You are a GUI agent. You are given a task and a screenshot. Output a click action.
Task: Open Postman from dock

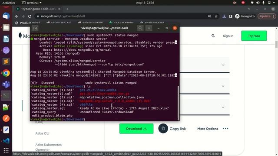(x=6, y=118)
